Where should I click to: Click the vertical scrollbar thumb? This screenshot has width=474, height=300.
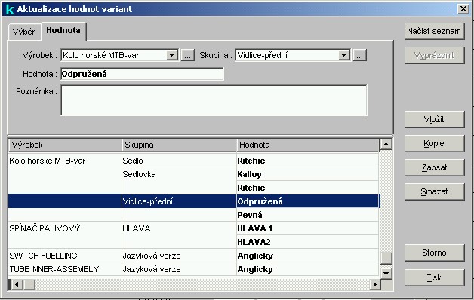point(386,258)
